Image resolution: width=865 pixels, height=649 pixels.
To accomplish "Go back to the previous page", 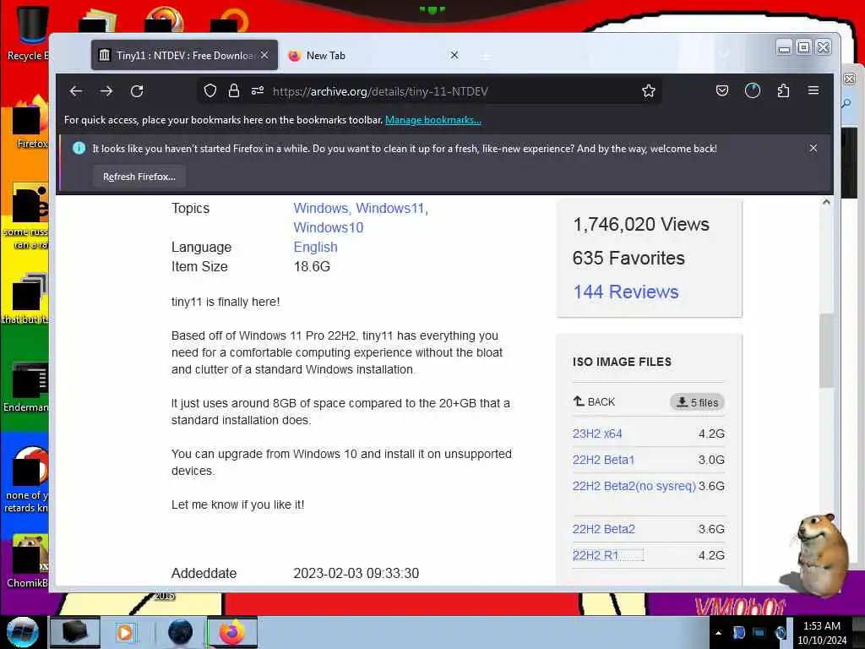I will 76,91.
